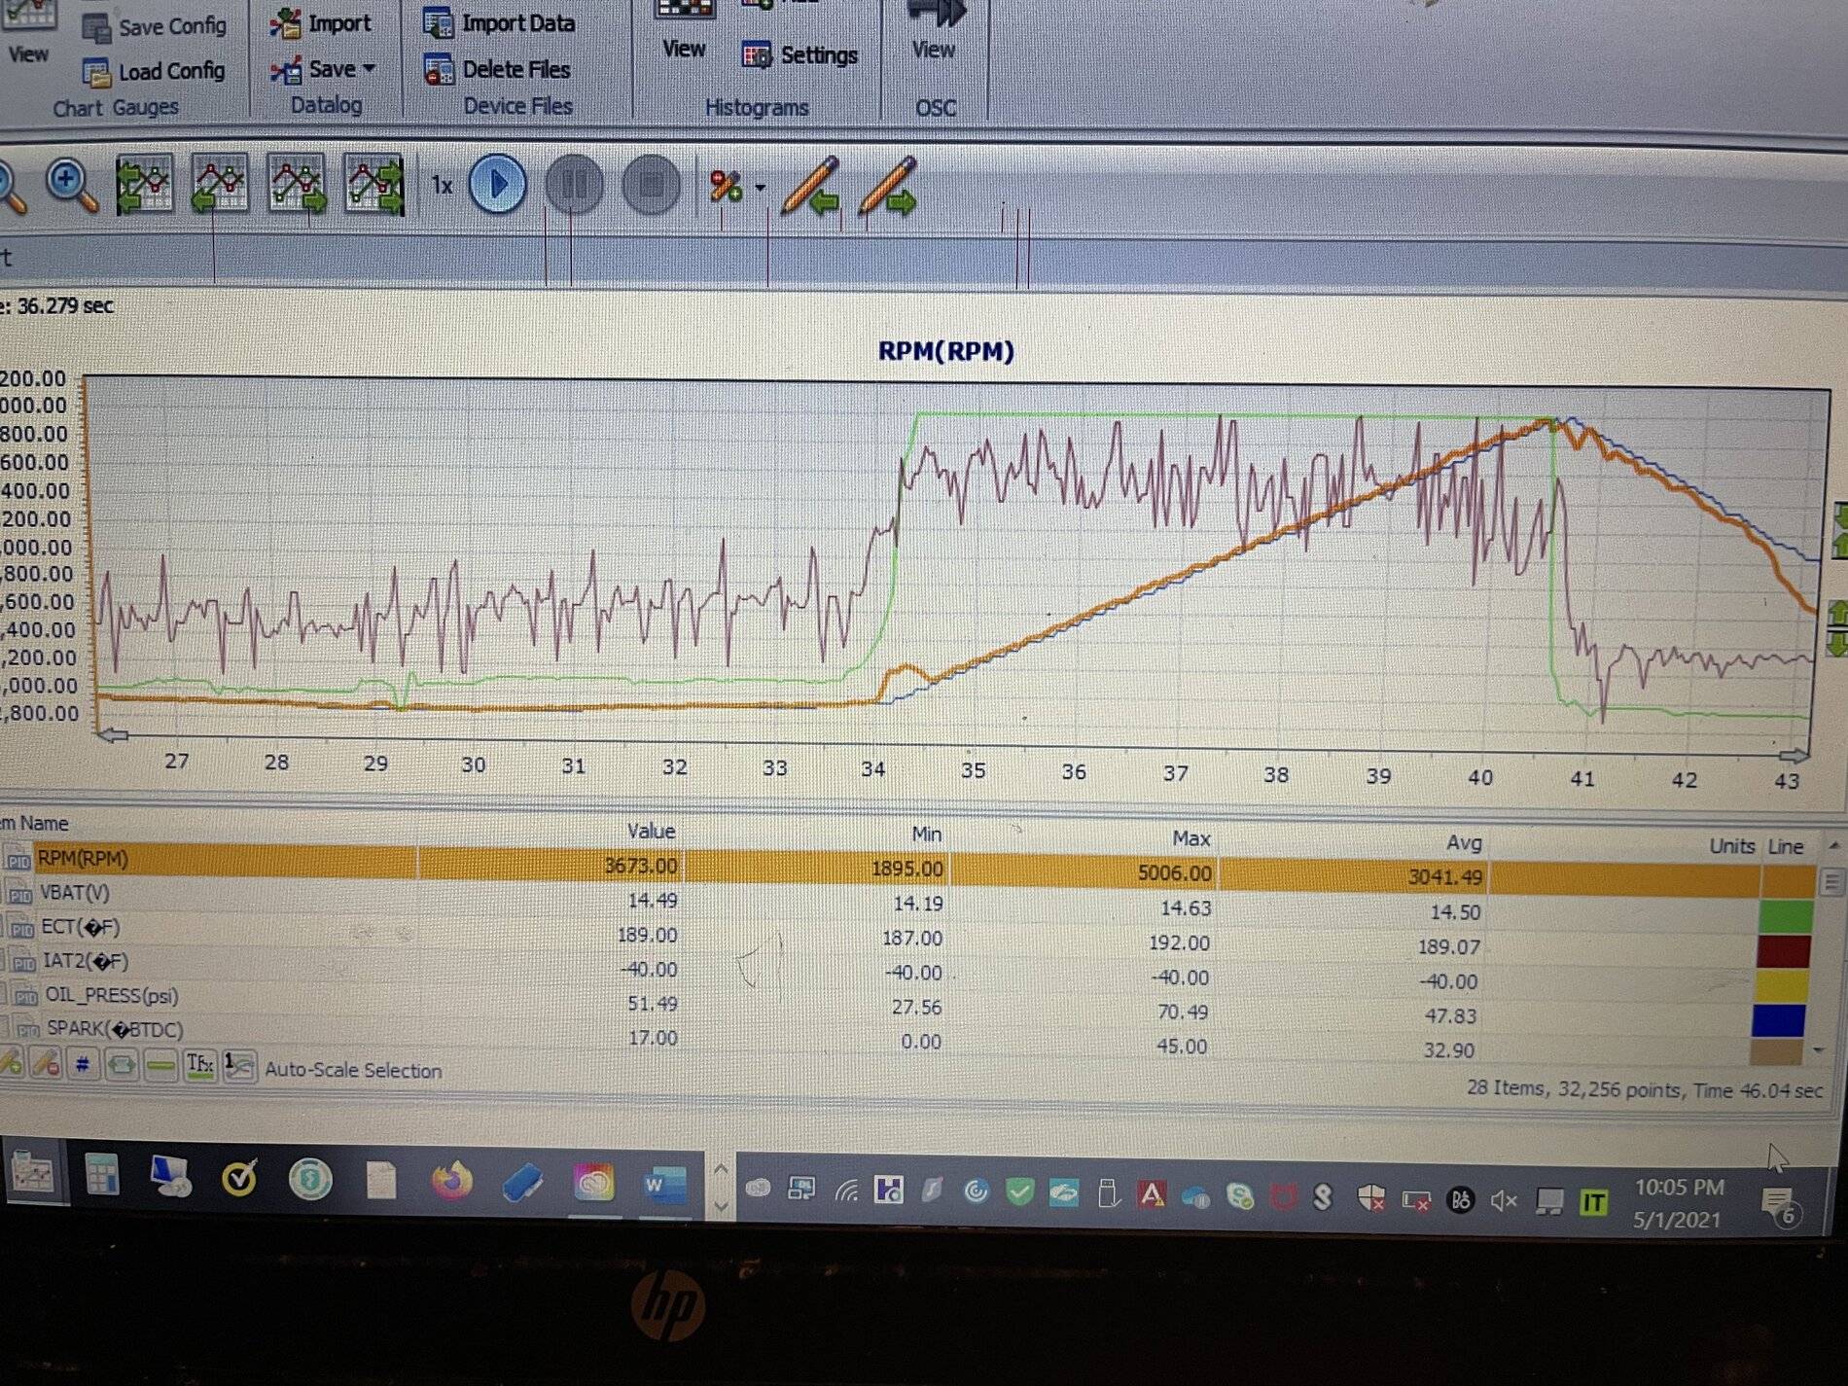Click the Chart View button

28,34
